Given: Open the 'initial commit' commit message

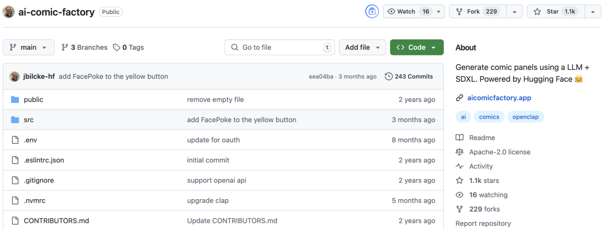Looking at the screenshot, I should [x=208, y=160].
